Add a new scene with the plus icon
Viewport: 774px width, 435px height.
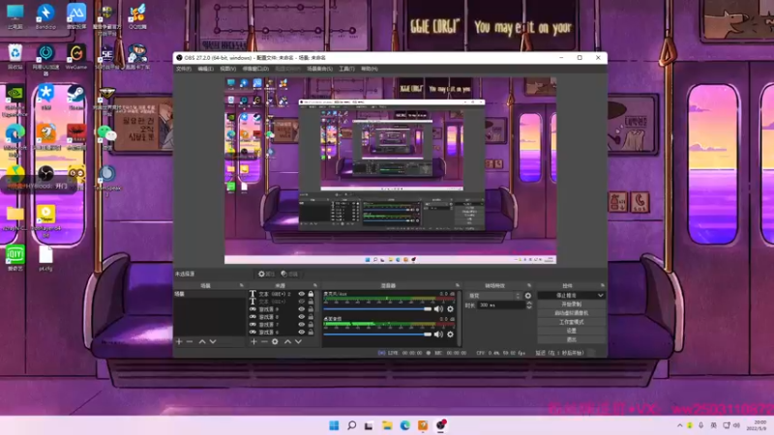coord(179,341)
